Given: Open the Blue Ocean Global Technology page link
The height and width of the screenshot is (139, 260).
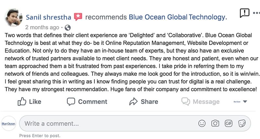Looking at the screenshot, I should point(177,17).
